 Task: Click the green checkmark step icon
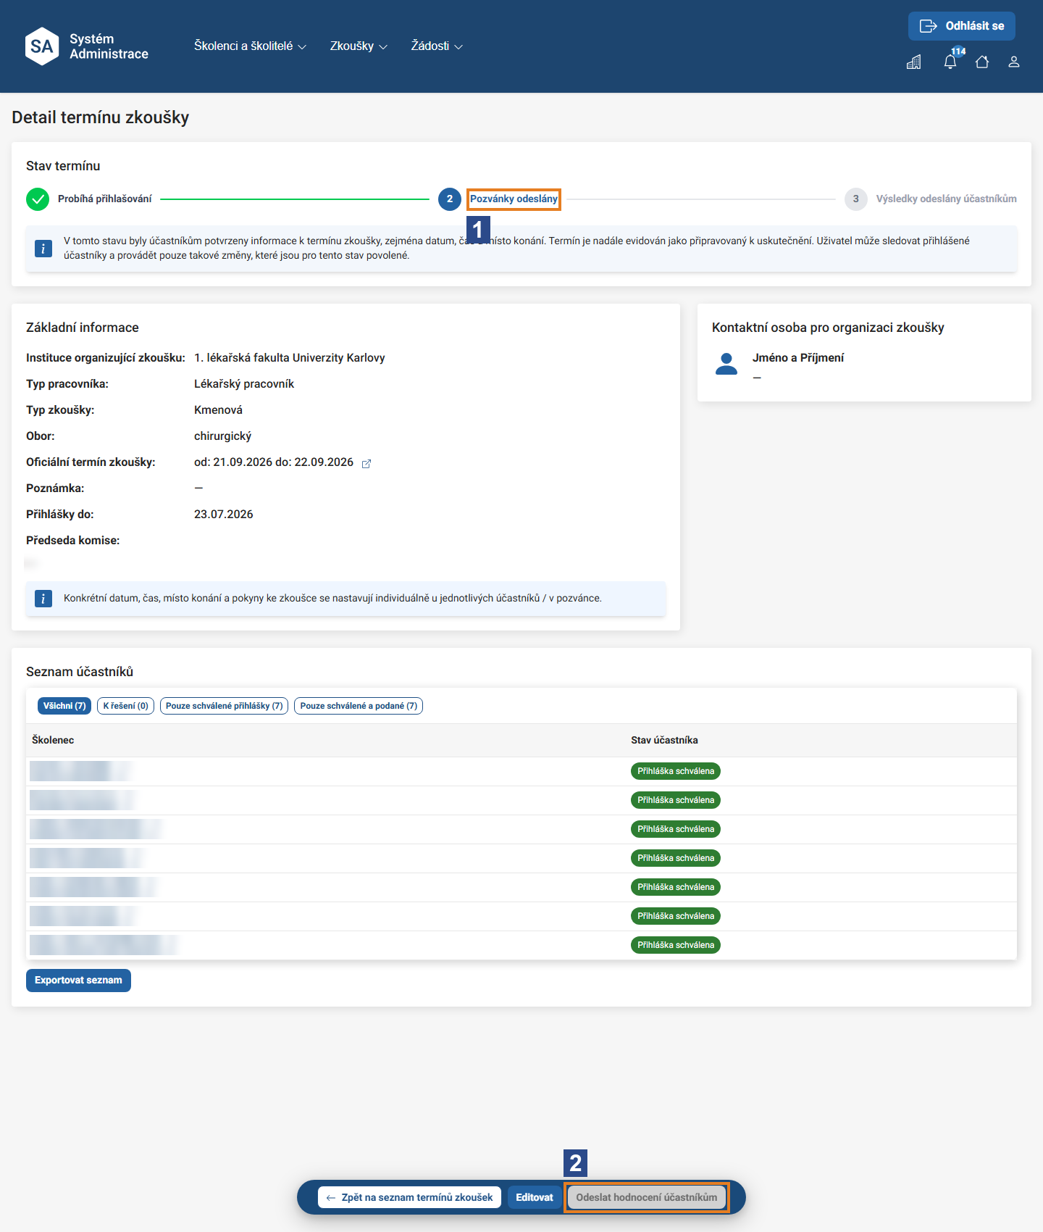click(38, 199)
